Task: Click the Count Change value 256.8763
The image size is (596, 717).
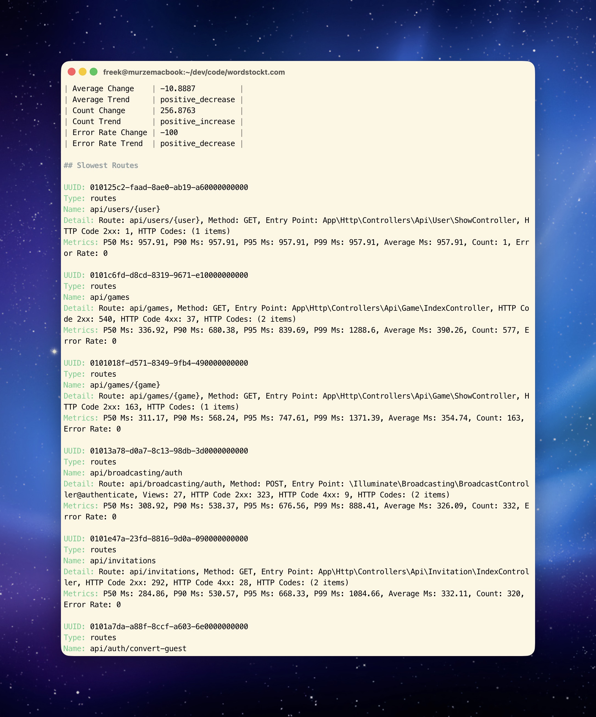Action: pyautogui.click(x=178, y=111)
